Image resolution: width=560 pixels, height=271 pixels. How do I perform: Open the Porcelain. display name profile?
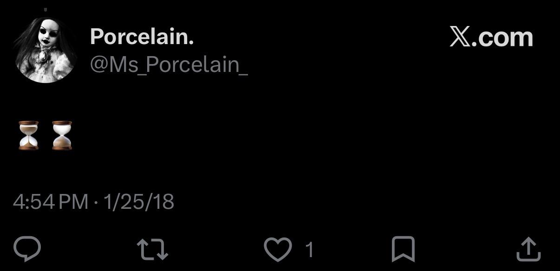(142, 36)
